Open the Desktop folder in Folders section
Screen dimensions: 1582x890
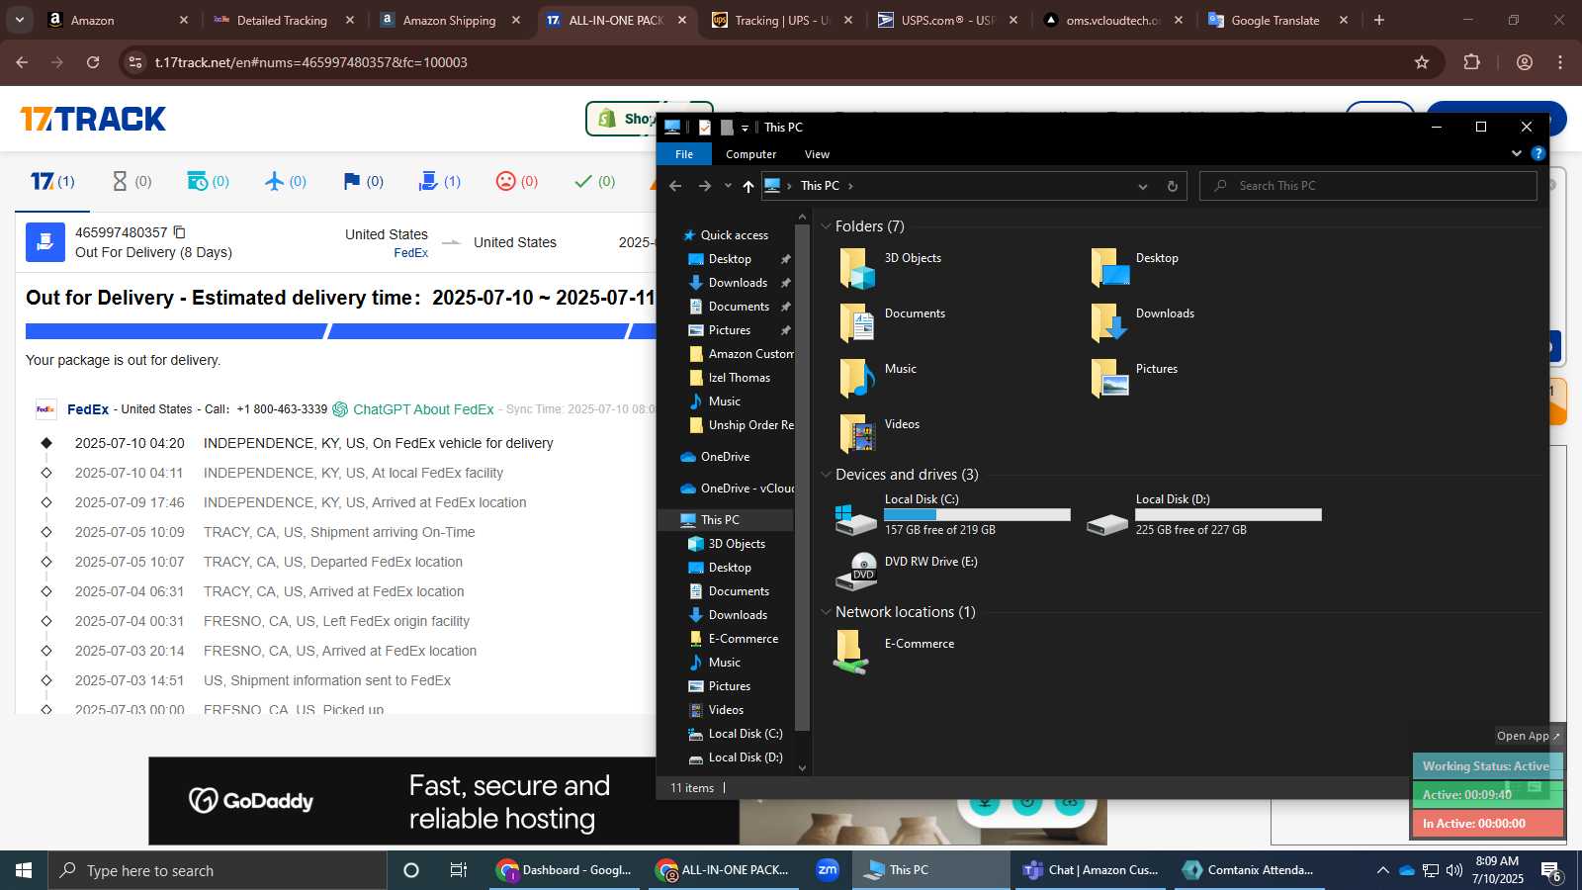point(1135,267)
